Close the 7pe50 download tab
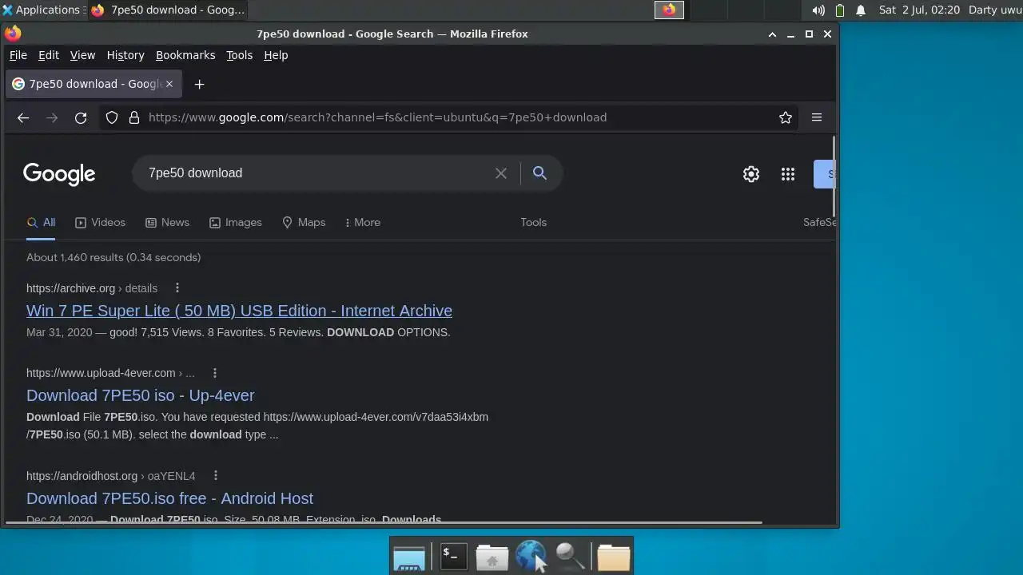Viewport: 1023px width, 575px height. [169, 84]
